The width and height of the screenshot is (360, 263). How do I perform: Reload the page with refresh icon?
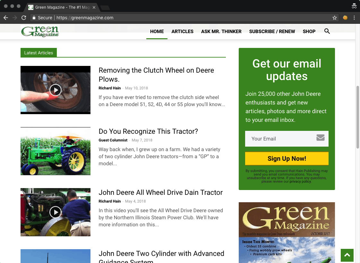click(x=24, y=18)
